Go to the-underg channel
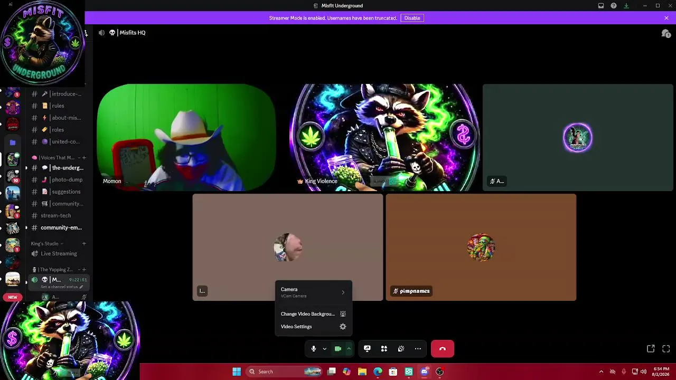676x380 pixels. tap(58, 168)
